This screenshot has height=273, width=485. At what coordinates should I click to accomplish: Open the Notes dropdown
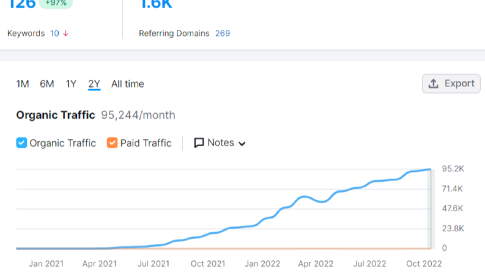220,143
